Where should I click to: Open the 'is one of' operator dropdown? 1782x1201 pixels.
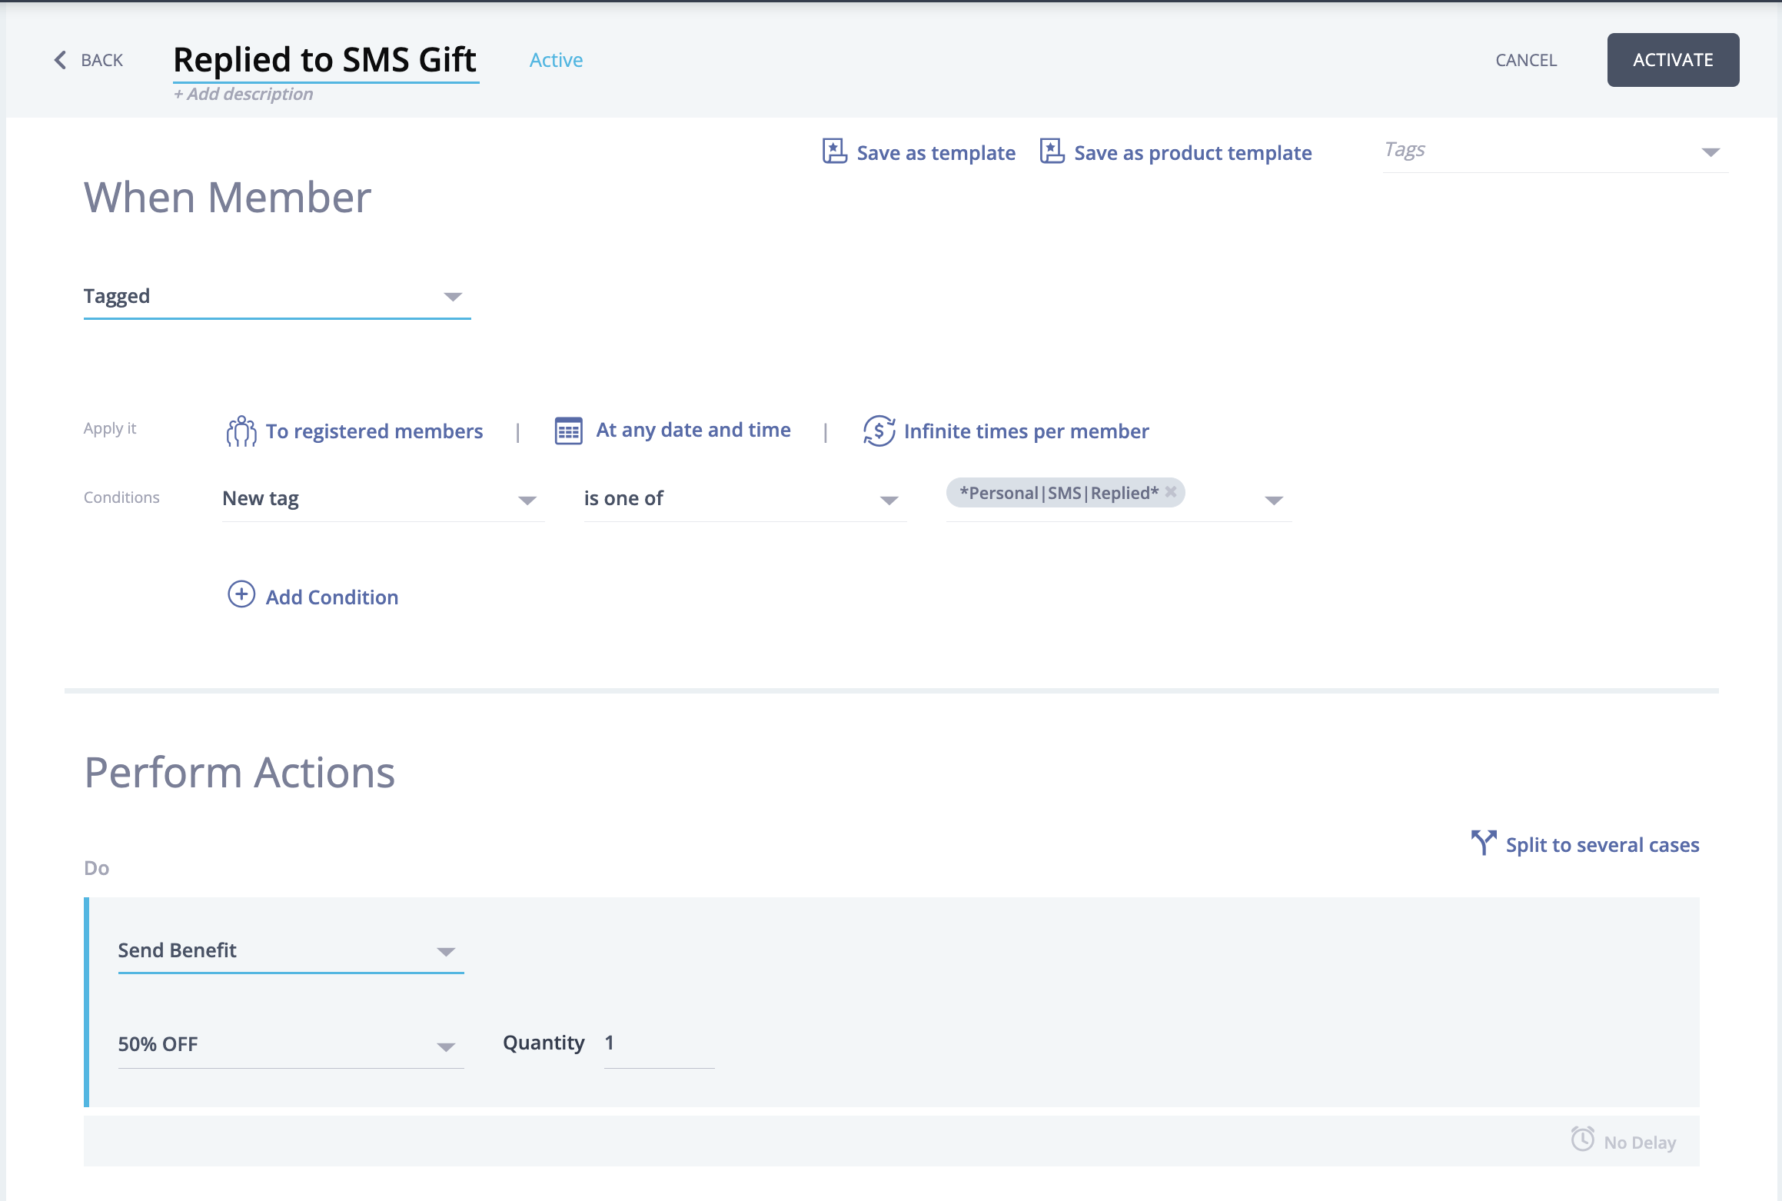pos(889,500)
